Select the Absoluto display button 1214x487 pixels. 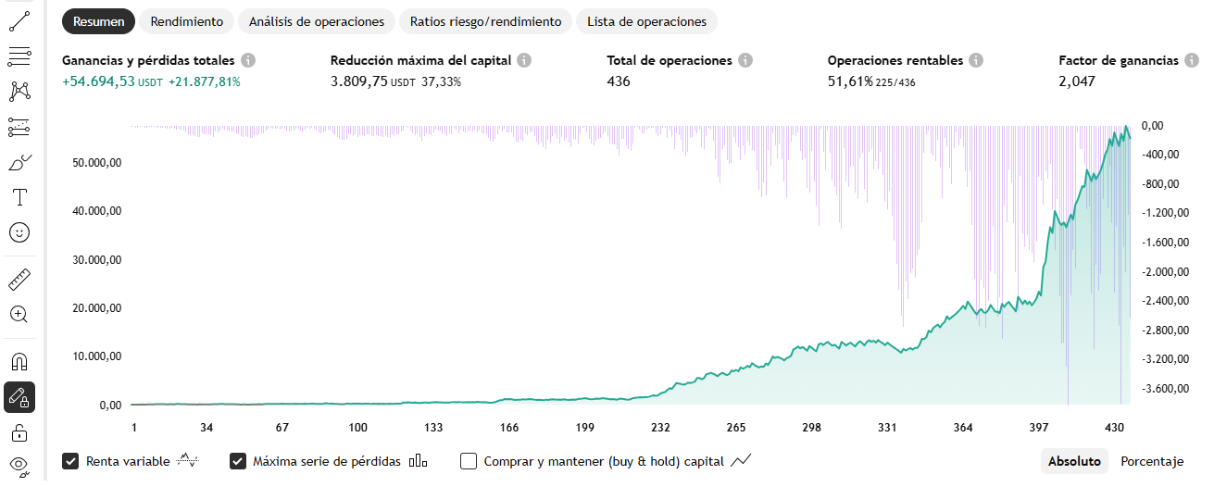tap(1074, 461)
